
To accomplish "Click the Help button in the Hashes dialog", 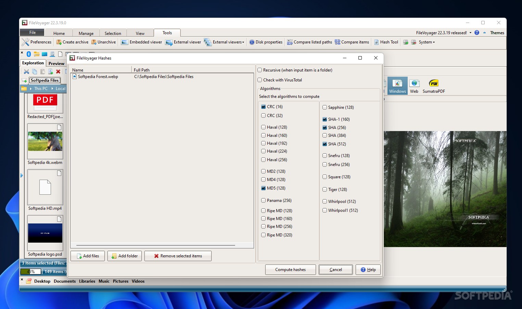I will [368, 270].
